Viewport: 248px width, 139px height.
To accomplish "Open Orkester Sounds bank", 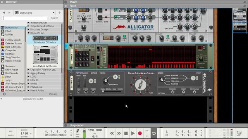I will [x=14, y=43].
